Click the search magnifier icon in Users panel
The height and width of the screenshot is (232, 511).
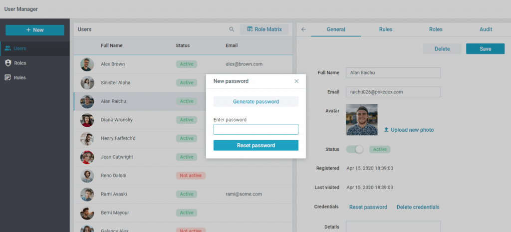click(x=232, y=29)
